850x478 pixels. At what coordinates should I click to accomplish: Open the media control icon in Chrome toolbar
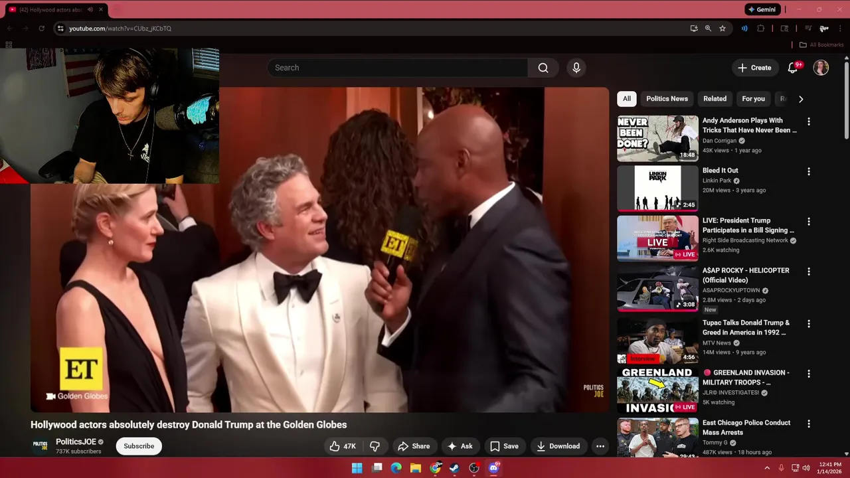(808, 29)
